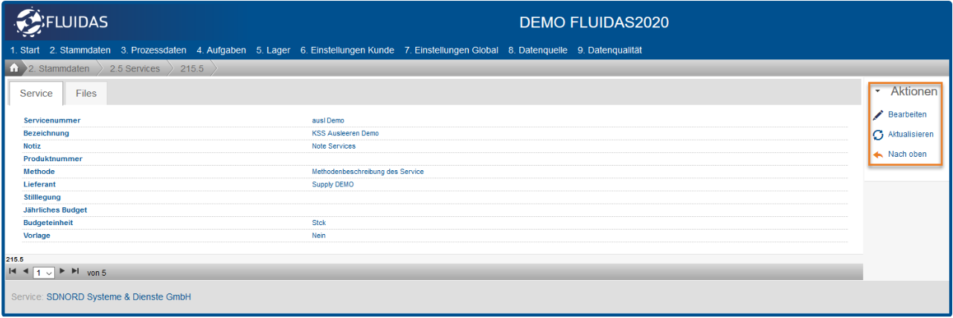Open the 2. Stammdaten menu

point(80,51)
